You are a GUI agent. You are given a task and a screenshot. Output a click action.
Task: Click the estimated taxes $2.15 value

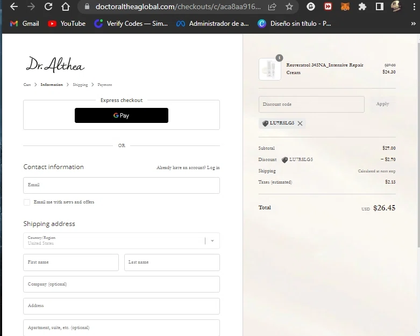pos(390,182)
